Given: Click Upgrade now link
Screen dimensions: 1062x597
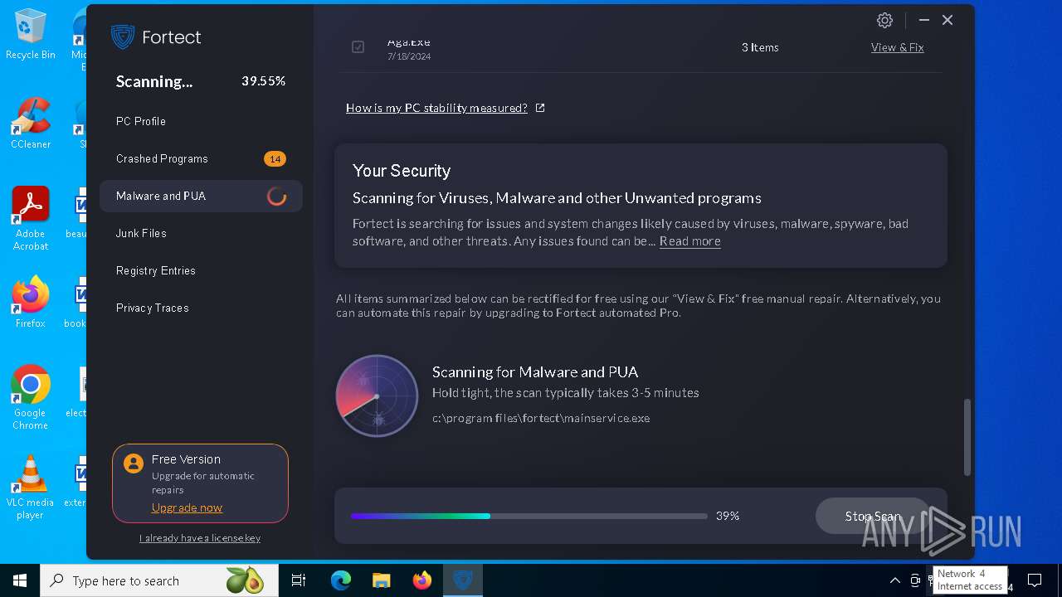Looking at the screenshot, I should [187, 507].
